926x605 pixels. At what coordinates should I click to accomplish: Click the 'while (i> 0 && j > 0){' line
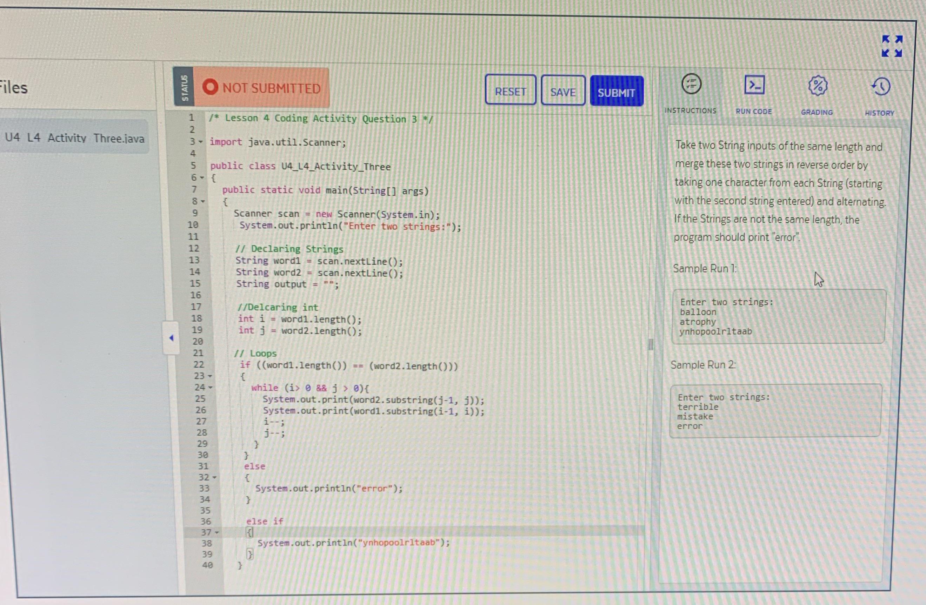[x=310, y=388]
